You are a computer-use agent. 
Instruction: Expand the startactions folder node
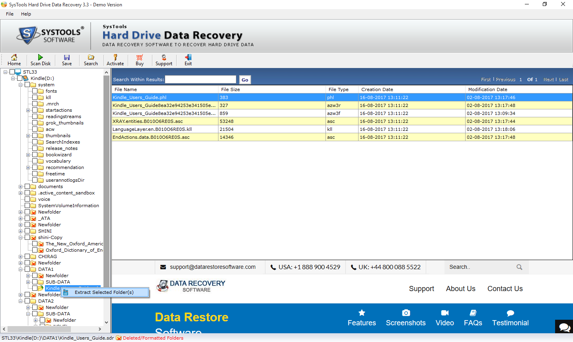coord(28,110)
